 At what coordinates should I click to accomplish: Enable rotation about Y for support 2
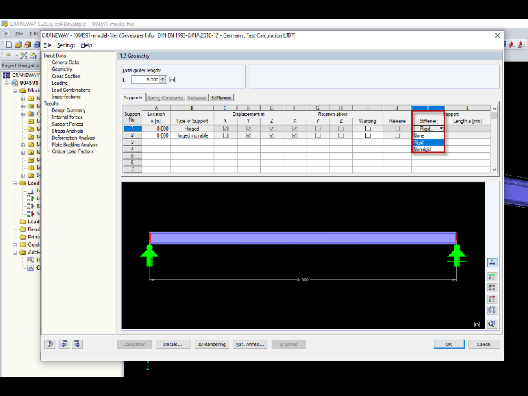(317, 135)
